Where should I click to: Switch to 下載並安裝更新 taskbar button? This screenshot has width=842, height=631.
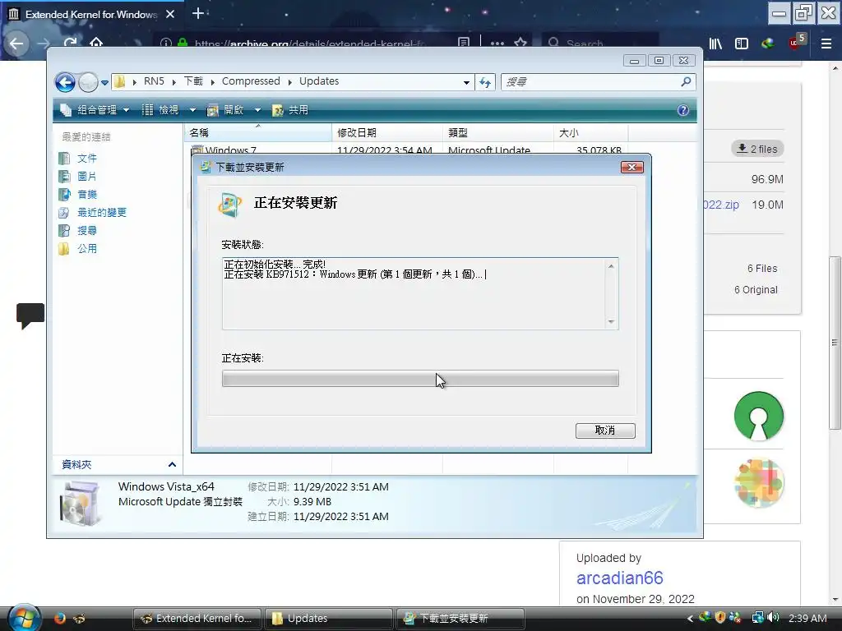460,618
